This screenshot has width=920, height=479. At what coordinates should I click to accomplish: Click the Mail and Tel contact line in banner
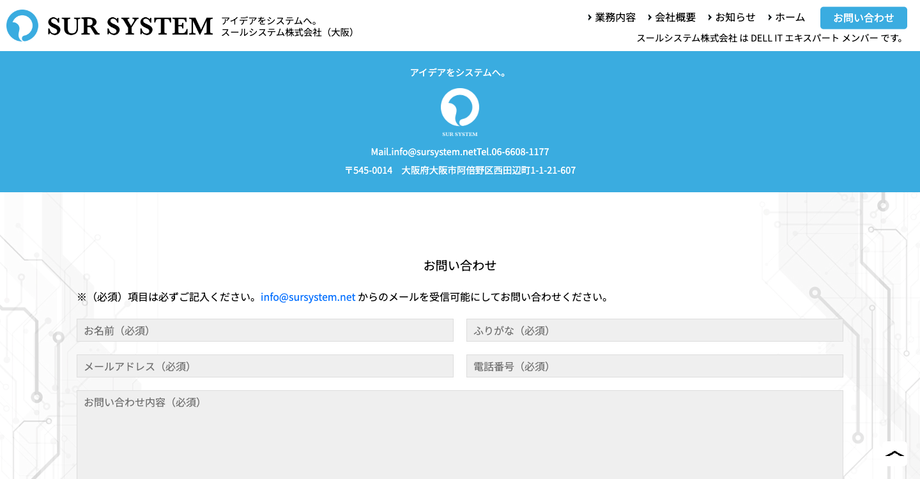point(459,152)
